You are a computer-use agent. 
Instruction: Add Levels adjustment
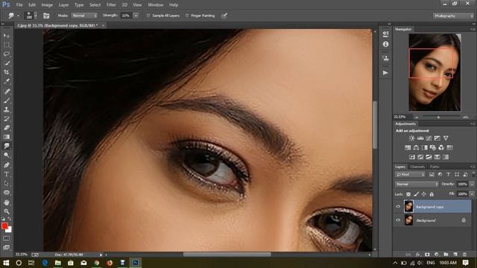click(420, 138)
